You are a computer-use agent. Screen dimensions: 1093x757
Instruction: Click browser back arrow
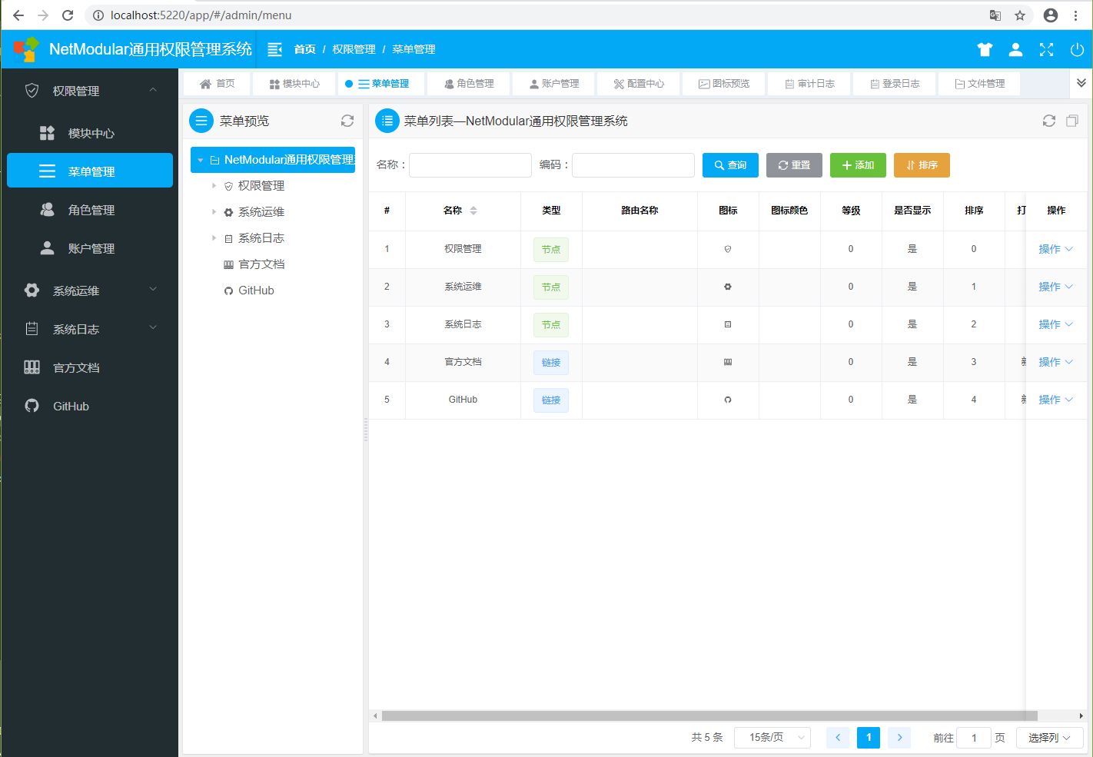[18, 15]
